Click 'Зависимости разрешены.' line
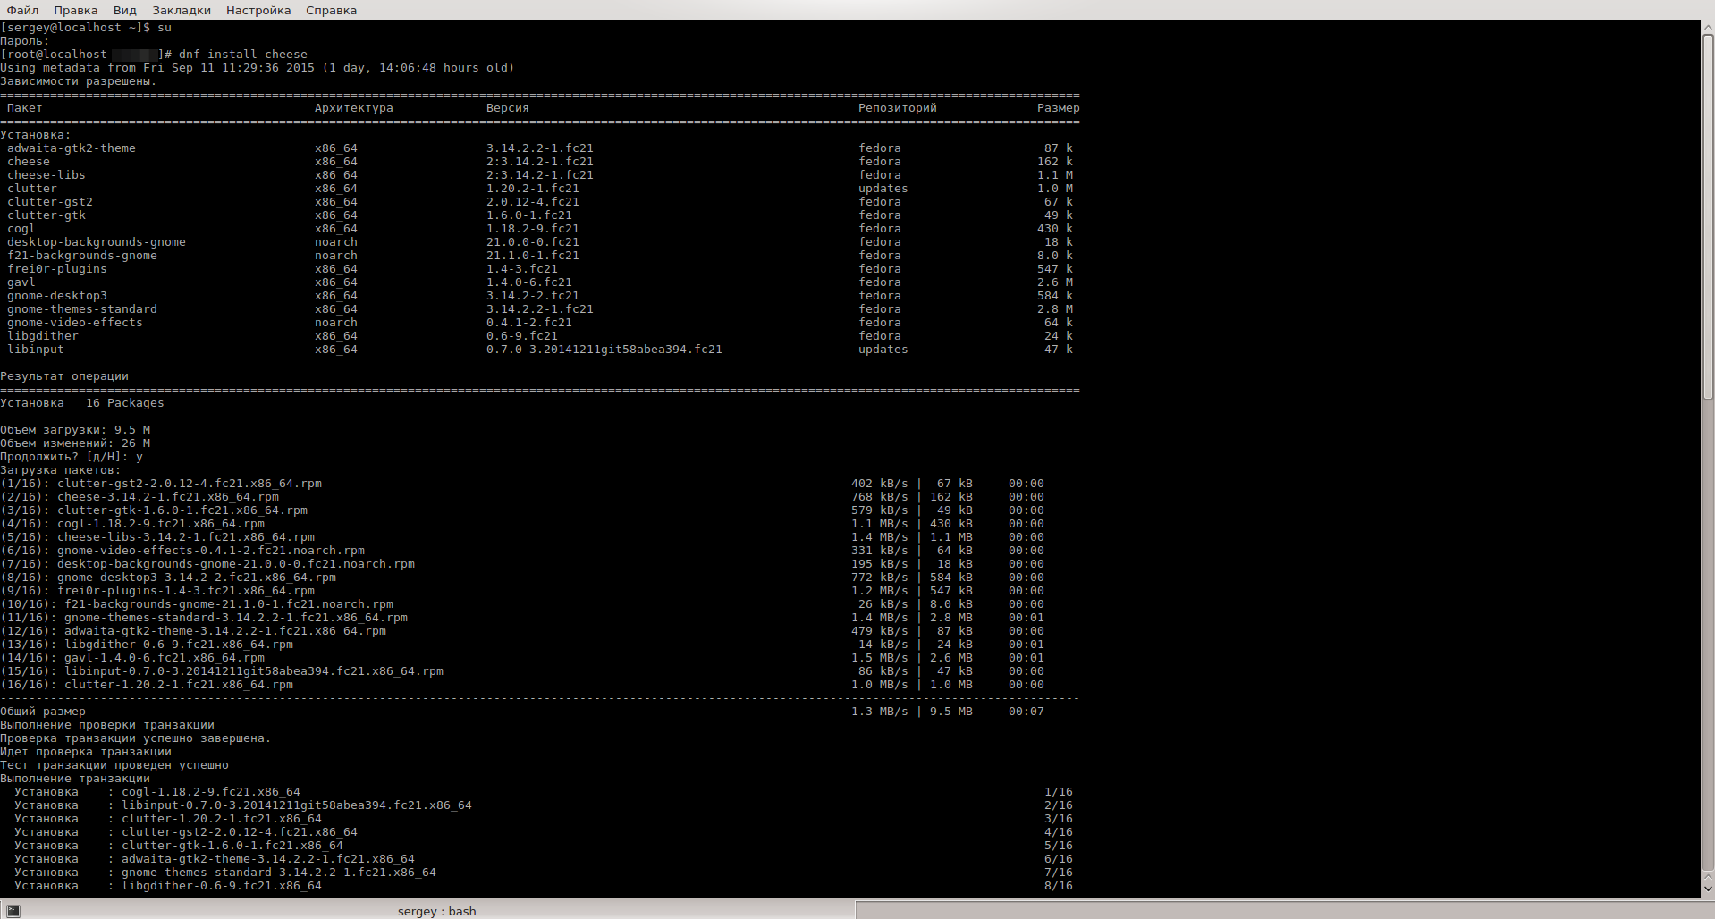 (x=79, y=81)
